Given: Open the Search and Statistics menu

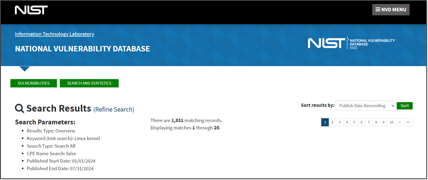Looking at the screenshot, I should click(x=89, y=83).
